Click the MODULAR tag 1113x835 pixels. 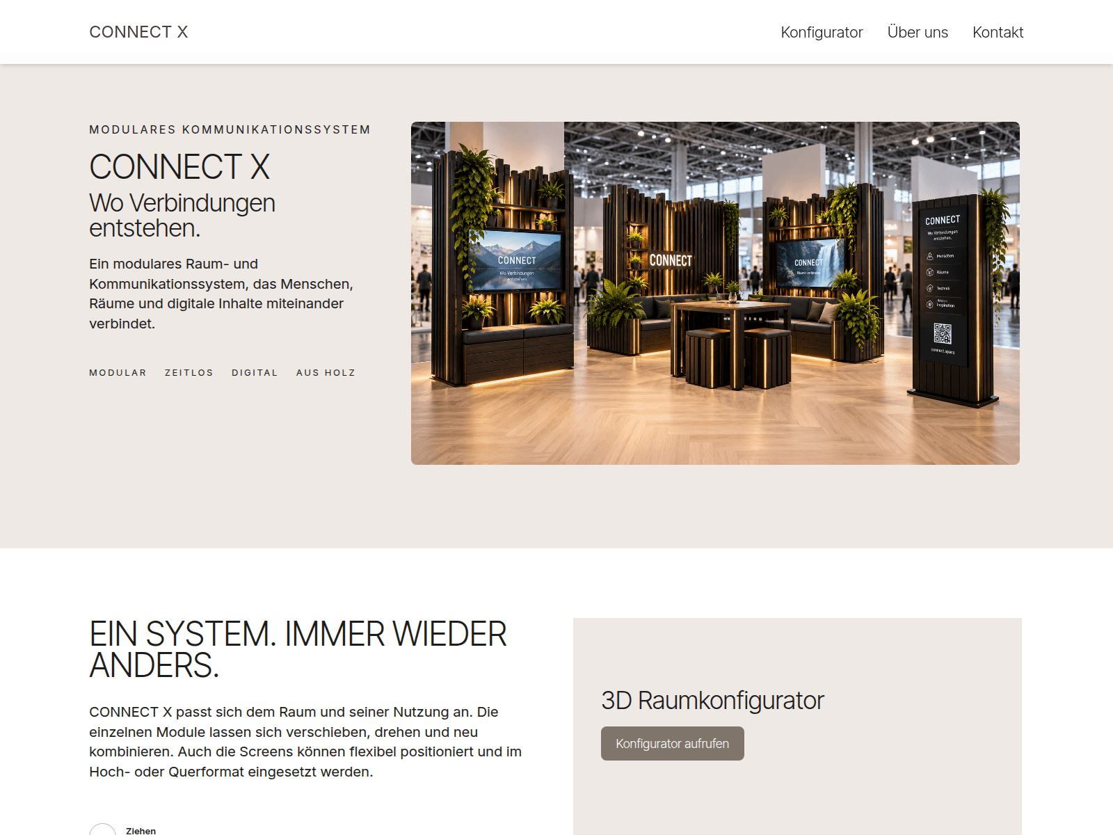[x=118, y=372]
